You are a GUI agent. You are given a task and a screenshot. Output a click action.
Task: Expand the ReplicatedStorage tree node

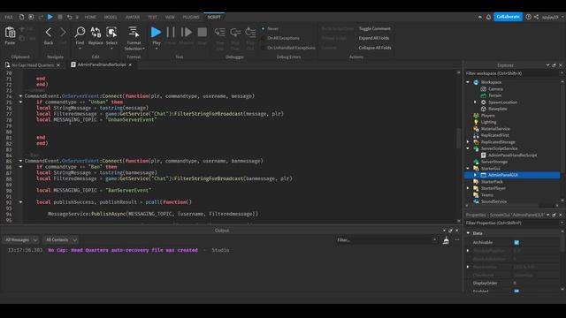[468, 141]
